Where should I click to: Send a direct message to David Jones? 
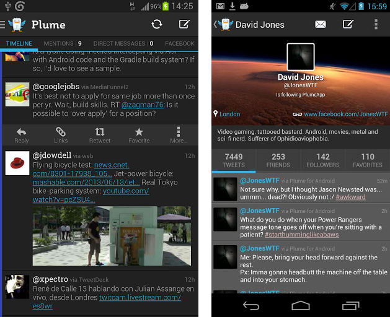[x=321, y=24]
